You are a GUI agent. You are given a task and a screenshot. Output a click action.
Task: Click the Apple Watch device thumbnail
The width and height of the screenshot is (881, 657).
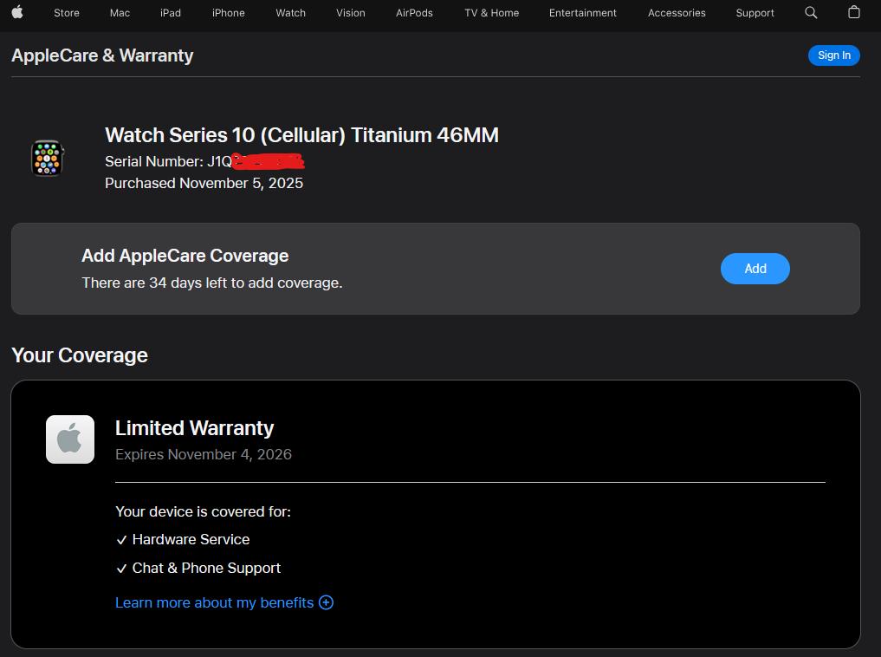point(48,159)
